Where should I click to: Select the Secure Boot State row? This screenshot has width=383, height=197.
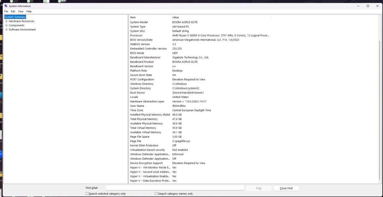click(x=200, y=75)
